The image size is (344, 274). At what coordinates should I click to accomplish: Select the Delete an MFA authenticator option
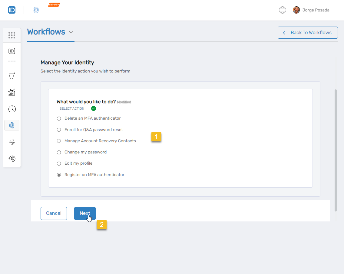click(x=59, y=118)
